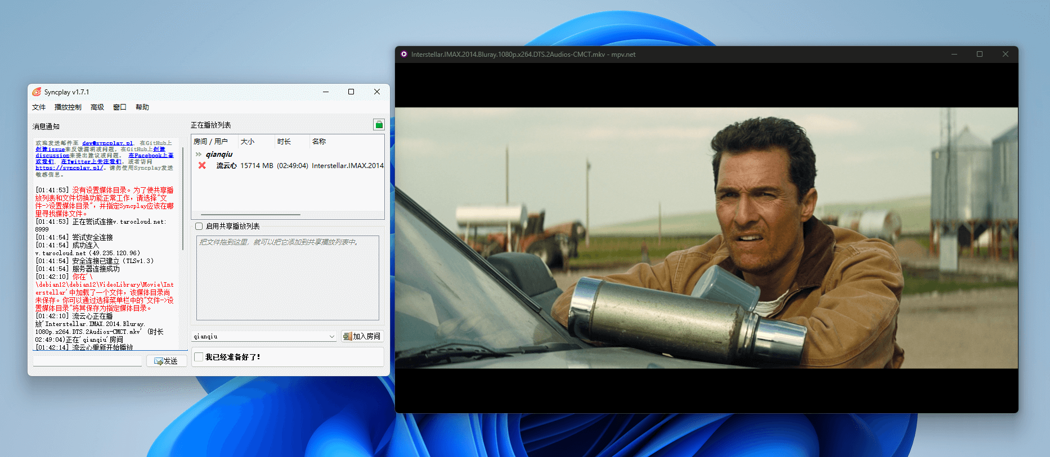Click the 加入房间 button
The image size is (1050, 457).
(x=362, y=336)
